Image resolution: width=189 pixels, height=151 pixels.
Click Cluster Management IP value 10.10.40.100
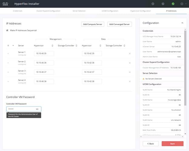pyautogui.click(x=175, y=68)
